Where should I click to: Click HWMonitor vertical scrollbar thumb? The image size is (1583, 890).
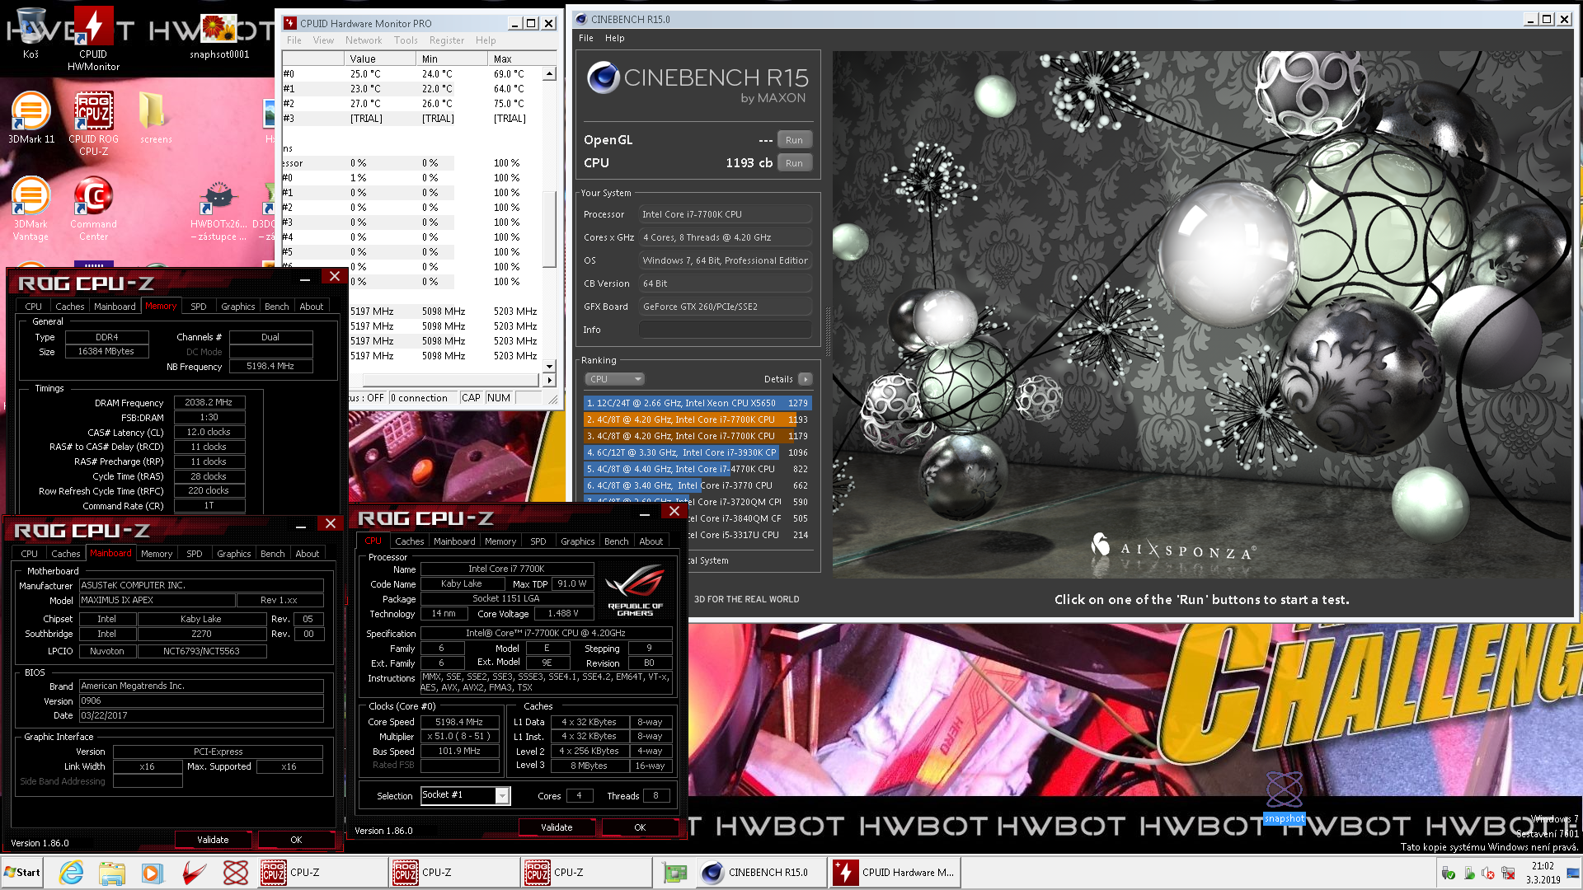coord(550,228)
